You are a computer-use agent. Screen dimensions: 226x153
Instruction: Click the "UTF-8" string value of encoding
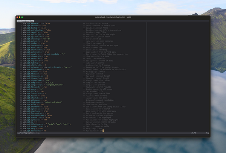pos(46,39)
